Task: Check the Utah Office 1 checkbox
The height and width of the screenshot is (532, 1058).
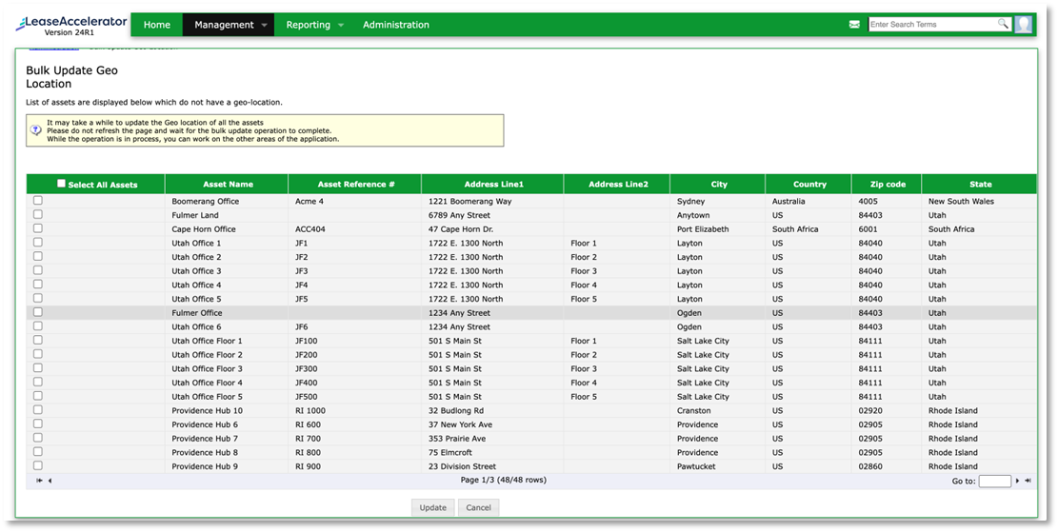Action: point(38,242)
